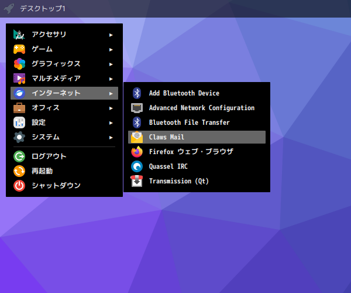Choose 再起動 to restart
This screenshot has height=293, width=351.
coord(64,171)
